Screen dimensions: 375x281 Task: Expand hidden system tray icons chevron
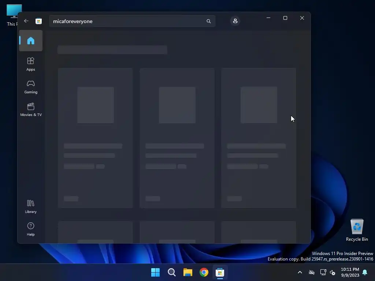(300, 272)
